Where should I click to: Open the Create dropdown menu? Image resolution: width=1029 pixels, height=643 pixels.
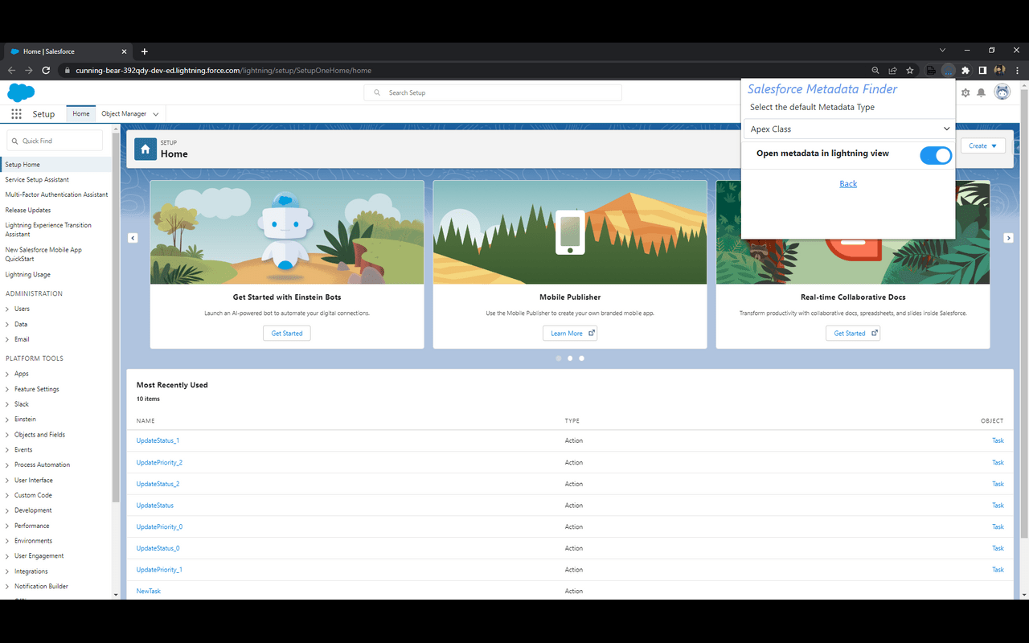(982, 145)
